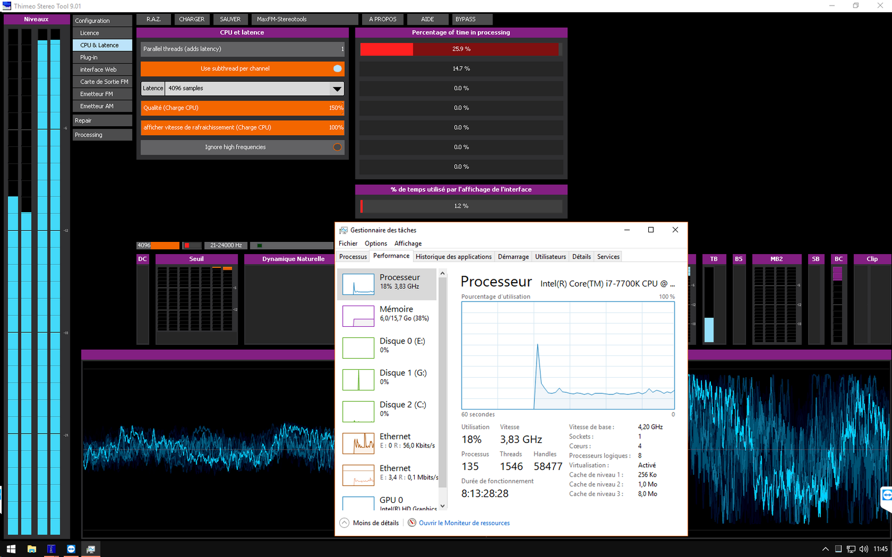Adjust Qualité (Charge CPU) slider
892x557 pixels.
(x=242, y=108)
